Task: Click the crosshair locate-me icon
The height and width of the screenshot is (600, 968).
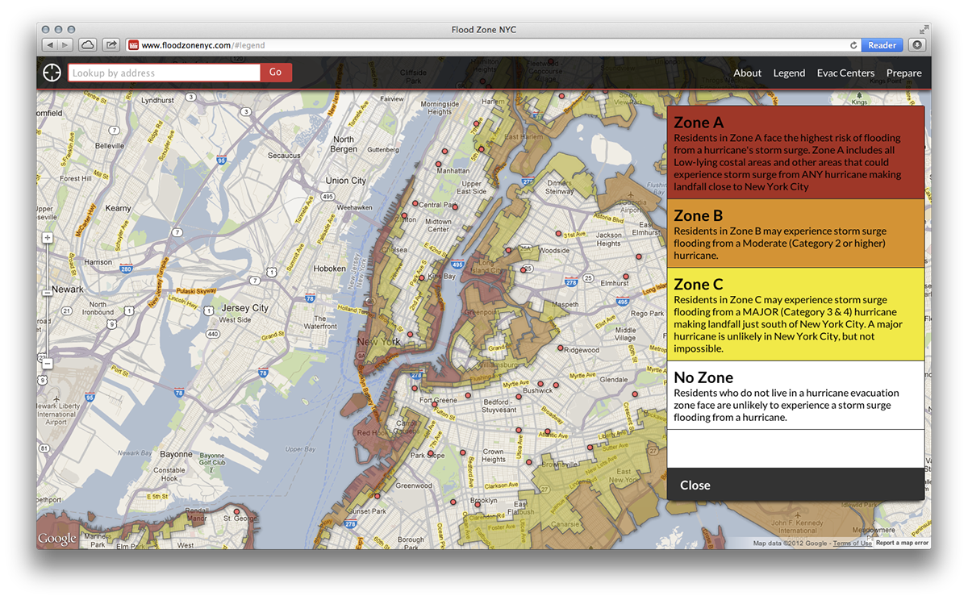Action: 52,73
